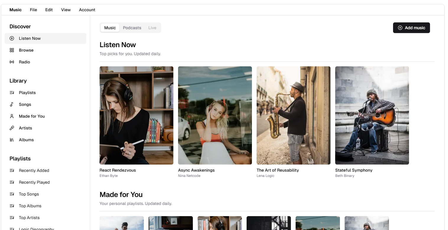This screenshot has width=448, height=230.
Task: Click the Top Songs playlist icon
Action: (x=12, y=194)
